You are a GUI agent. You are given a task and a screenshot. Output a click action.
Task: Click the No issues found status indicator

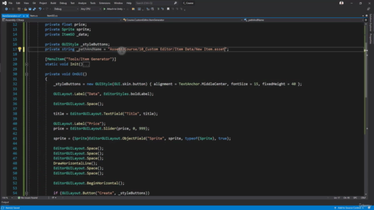pos(27,198)
